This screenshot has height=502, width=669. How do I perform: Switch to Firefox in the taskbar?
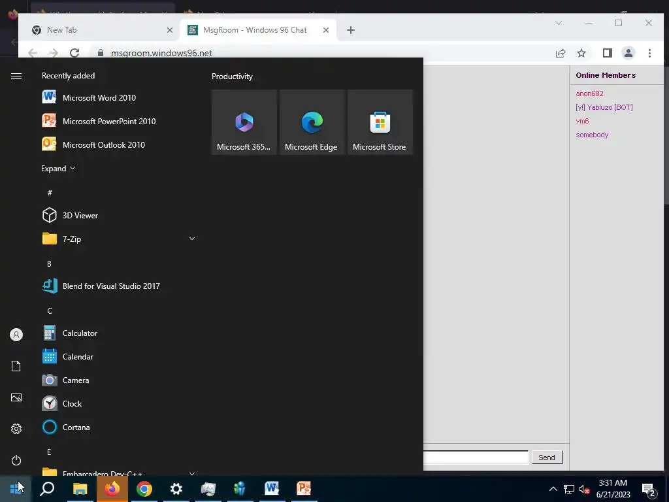pyautogui.click(x=112, y=488)
